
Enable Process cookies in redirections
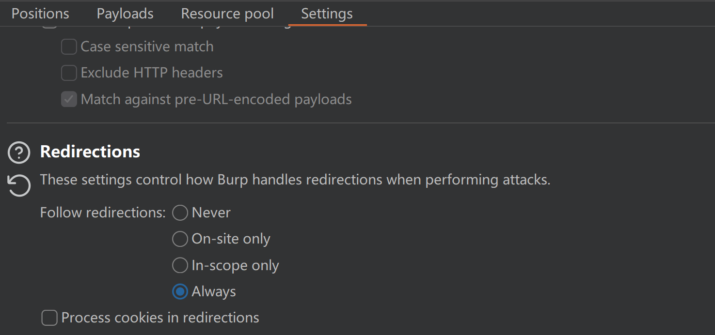49,318
